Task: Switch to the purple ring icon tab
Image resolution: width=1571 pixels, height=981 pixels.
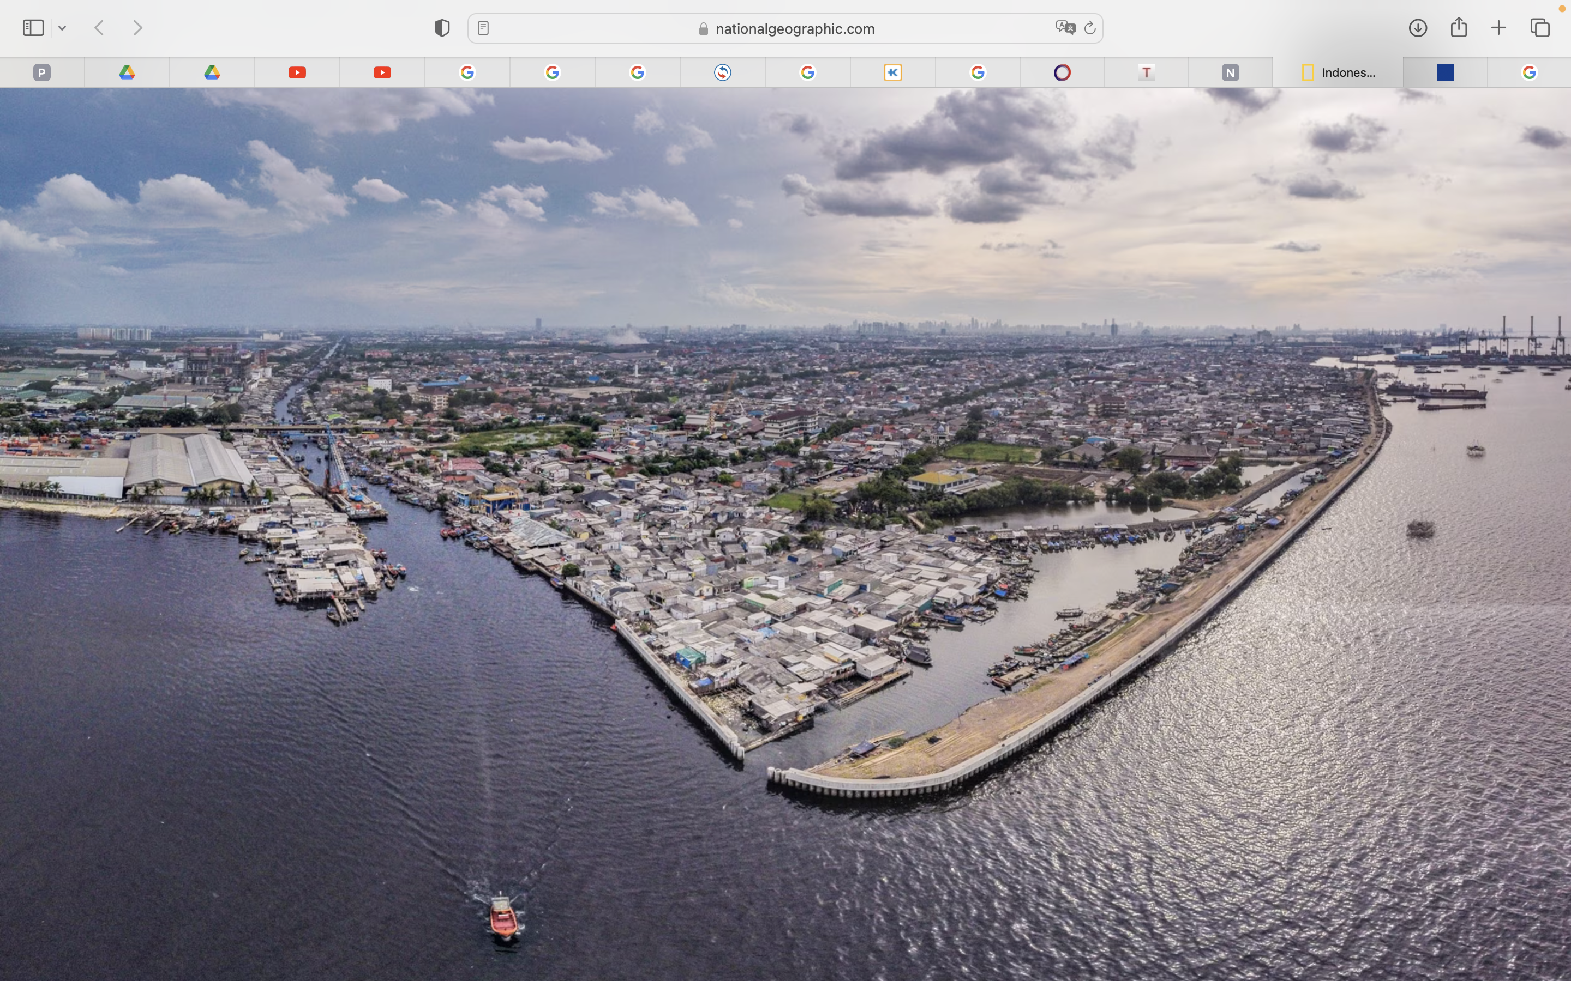Action: pos(1062,72)
